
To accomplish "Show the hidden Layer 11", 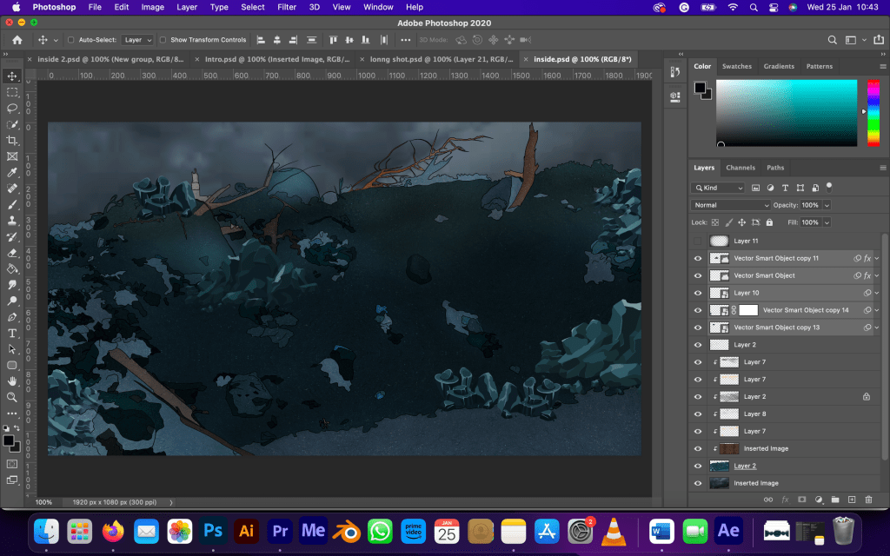I will click(x=697, y=241).
